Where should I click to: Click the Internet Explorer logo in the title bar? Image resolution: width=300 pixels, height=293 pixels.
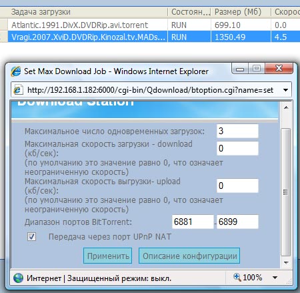[x=15, y=71]
